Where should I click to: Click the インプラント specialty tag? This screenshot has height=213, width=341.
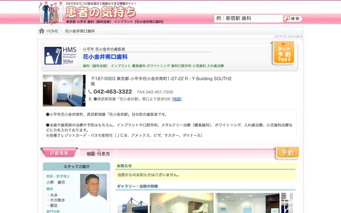click(121, 66)
